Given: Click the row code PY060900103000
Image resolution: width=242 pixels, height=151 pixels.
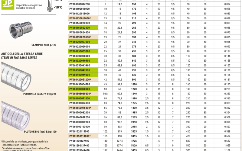Looking at the screenshot, I should (80, 127).
